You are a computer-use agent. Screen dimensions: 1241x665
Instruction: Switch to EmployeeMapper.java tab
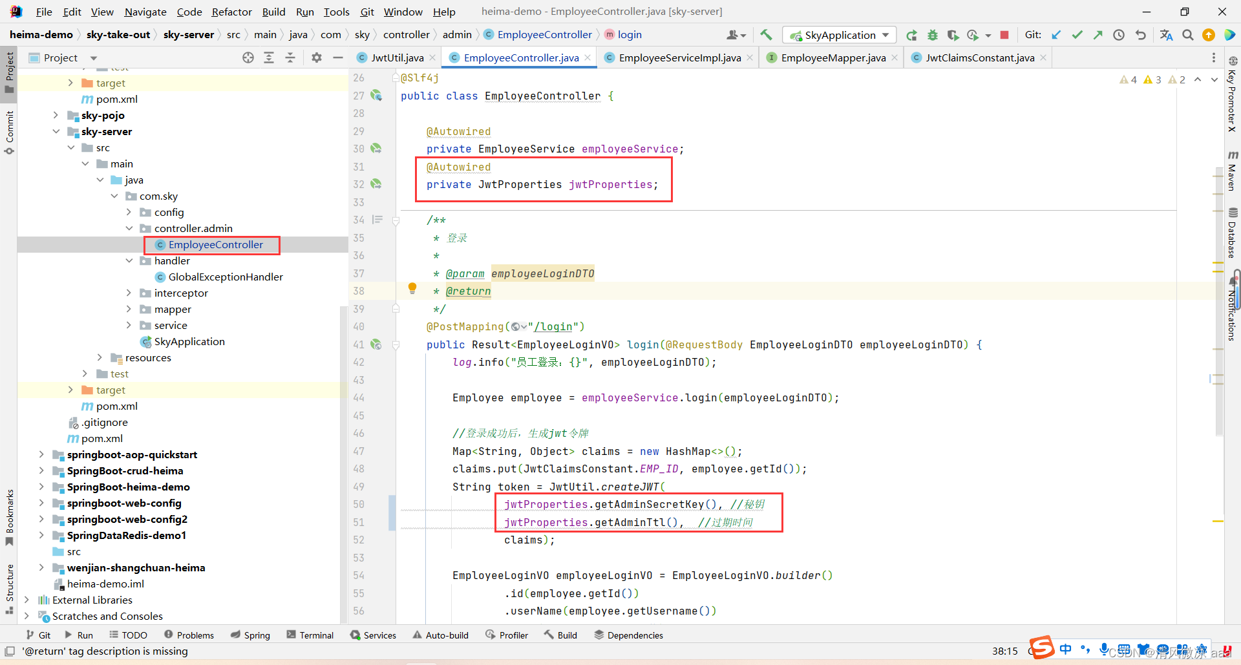point(833,58)
